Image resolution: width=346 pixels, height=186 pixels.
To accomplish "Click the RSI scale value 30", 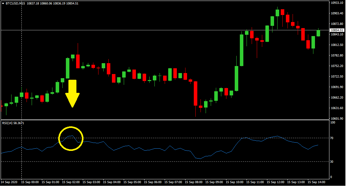I will click(x=332, y=161).
